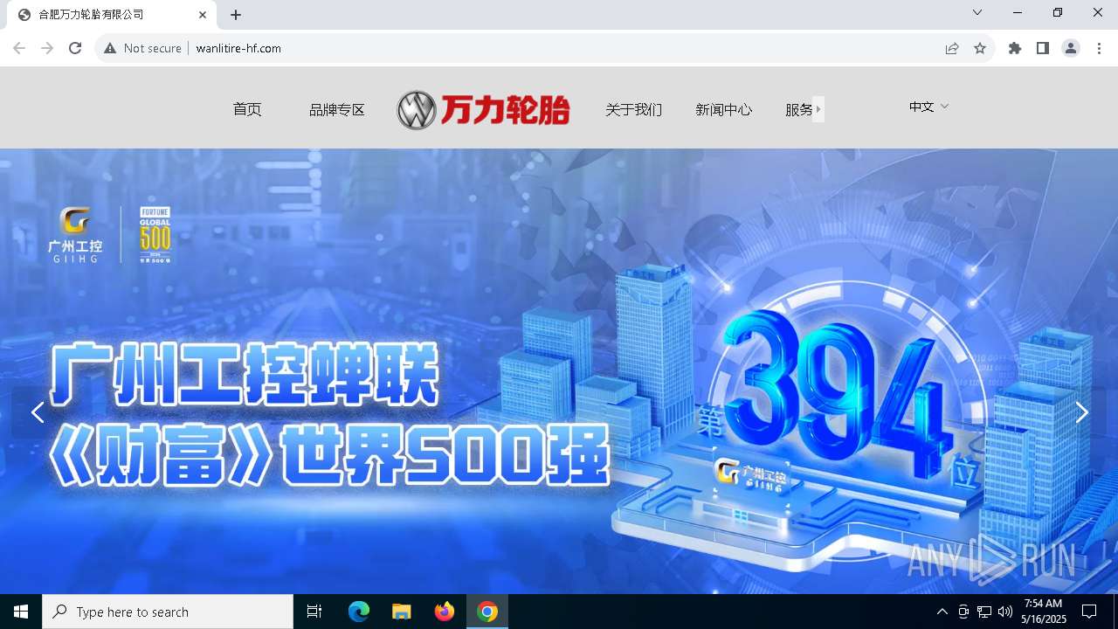Click the browser forward arrow
Viewport: 1118px width, 629px height.
point(47,48)
